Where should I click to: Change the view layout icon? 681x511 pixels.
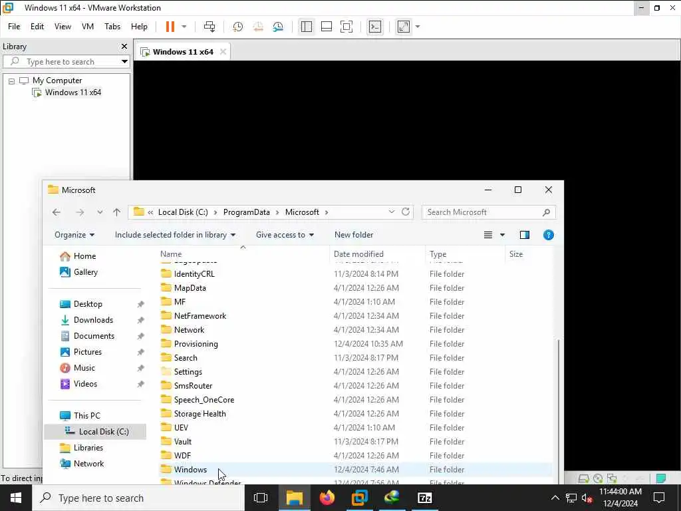pos(488,235)
